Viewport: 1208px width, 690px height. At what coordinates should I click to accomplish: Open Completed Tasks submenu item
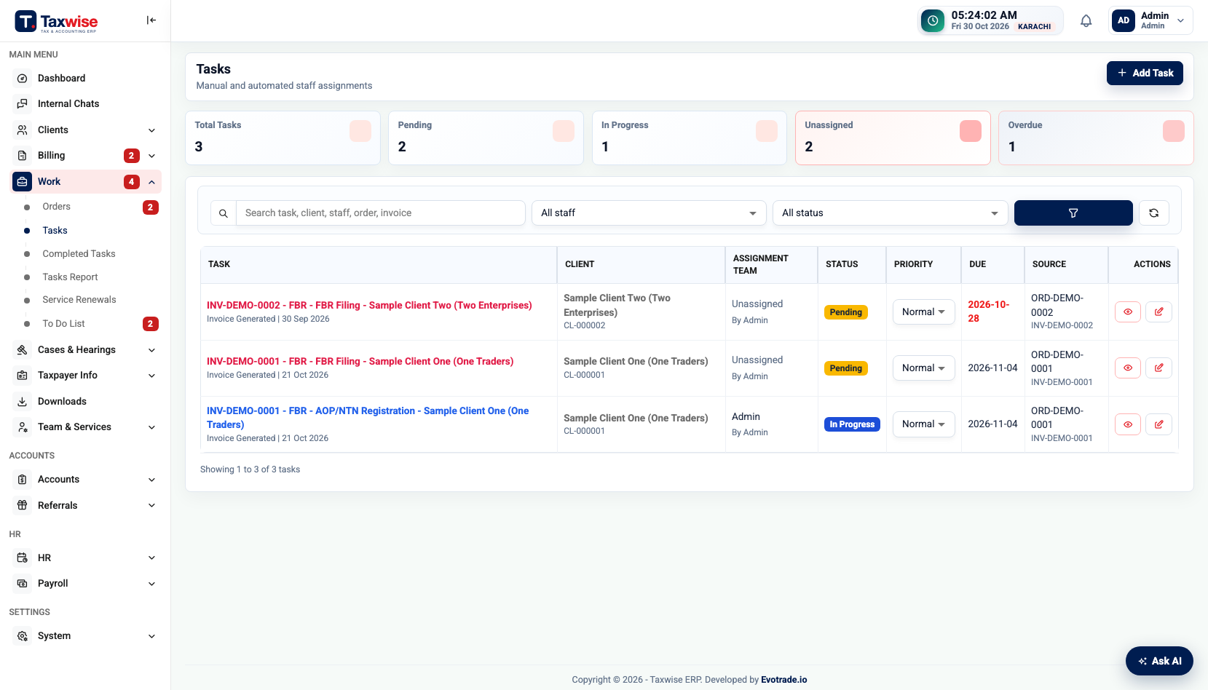point(79,254)
